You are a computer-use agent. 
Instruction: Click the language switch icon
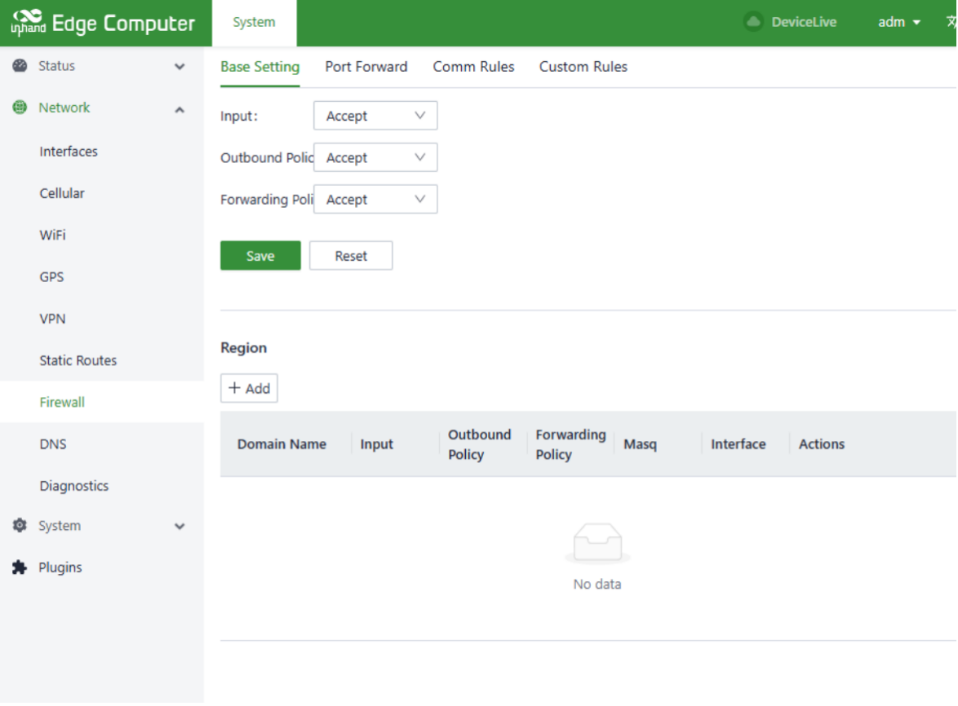tap(950, 22)
